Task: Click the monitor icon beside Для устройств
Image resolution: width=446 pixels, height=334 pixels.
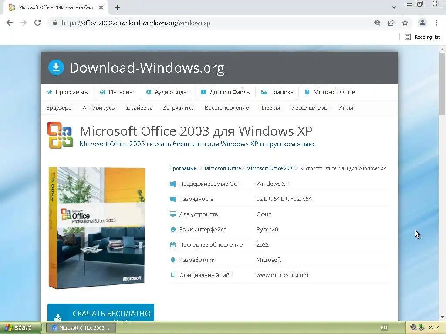Action: pyautogui.click(x=172, y=214)
